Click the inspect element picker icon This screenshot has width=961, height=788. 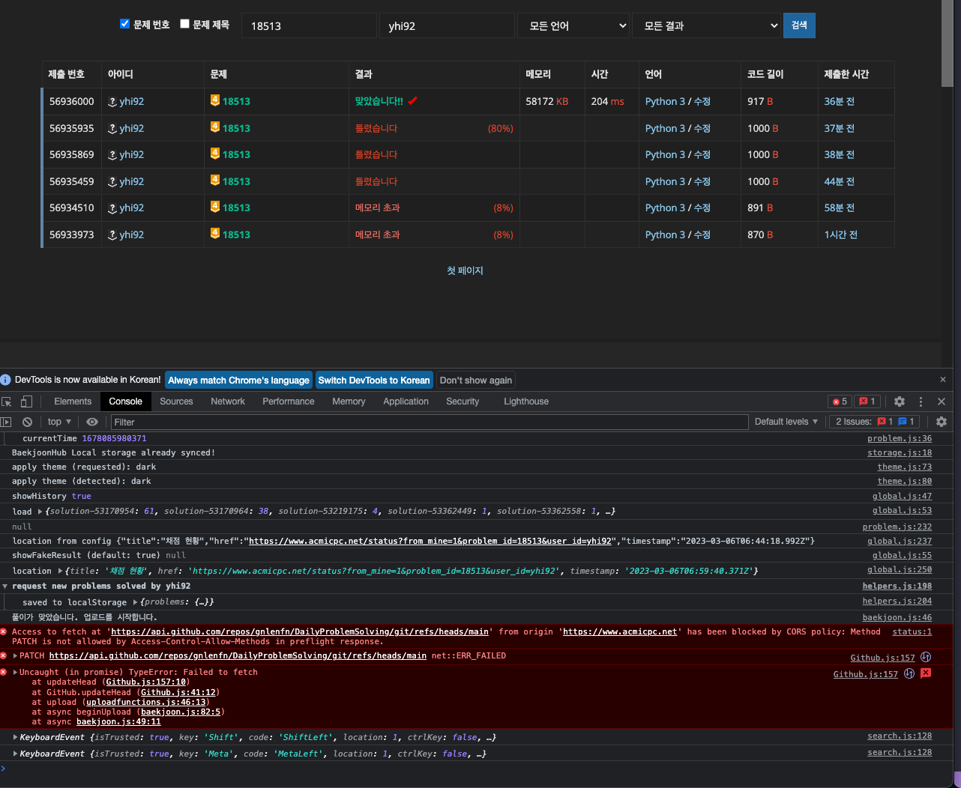pyautogui.click(x=7, y=401)
